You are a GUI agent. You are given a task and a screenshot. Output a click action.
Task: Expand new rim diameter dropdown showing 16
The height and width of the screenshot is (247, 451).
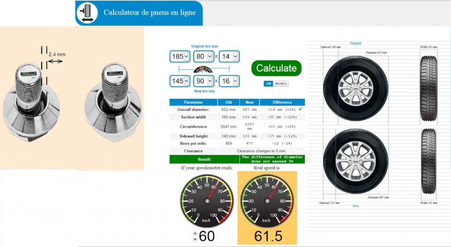point(229,81)
